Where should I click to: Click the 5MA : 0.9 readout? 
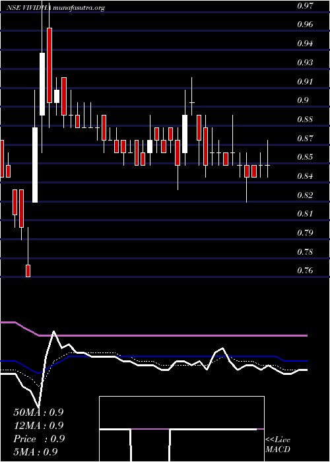pos(36,451)
